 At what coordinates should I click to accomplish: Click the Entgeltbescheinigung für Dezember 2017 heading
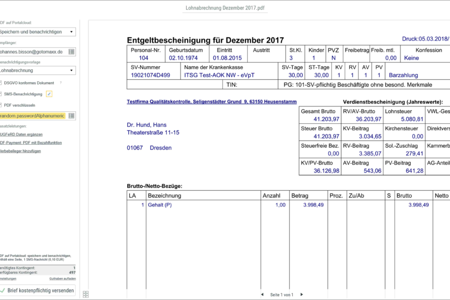206,40
